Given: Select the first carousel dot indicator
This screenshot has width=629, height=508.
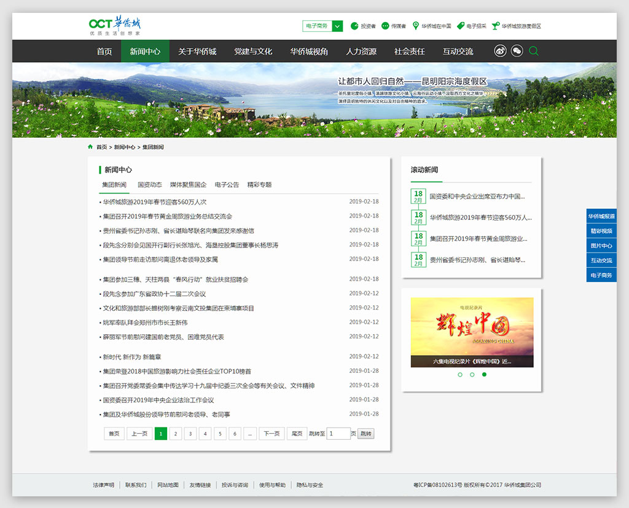Looking at the screenshot, I should click(x=459, y=374).
